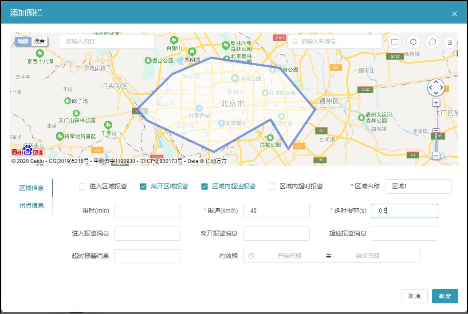Click the 通州区 map label
The height and width of the screenshot is (314, 468).
click(329, 101)
